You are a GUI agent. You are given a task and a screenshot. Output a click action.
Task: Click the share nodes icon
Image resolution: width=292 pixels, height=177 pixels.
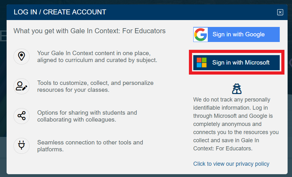point(21,116)
